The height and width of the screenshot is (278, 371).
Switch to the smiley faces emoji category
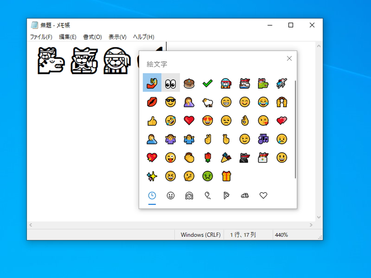[x=170, y=195]
